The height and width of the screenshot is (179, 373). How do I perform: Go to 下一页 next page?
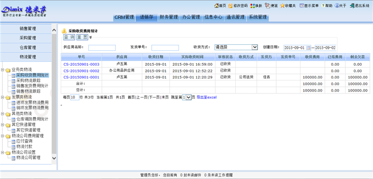coord(154,97)
